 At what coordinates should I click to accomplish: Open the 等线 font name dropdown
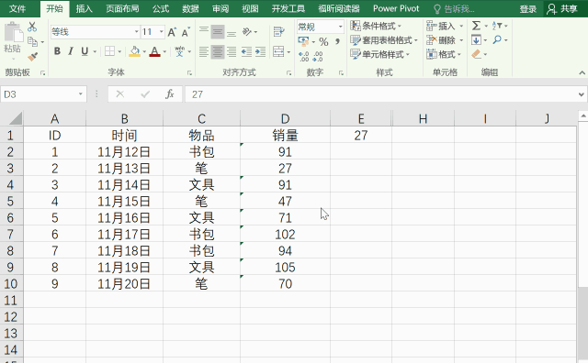[137, 32]
